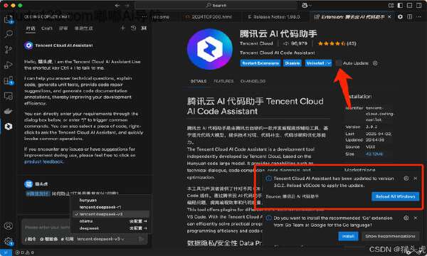Open the tencent:deepseek-v3 model selector dropdown

pyautogui.click(x=100, y=239)
